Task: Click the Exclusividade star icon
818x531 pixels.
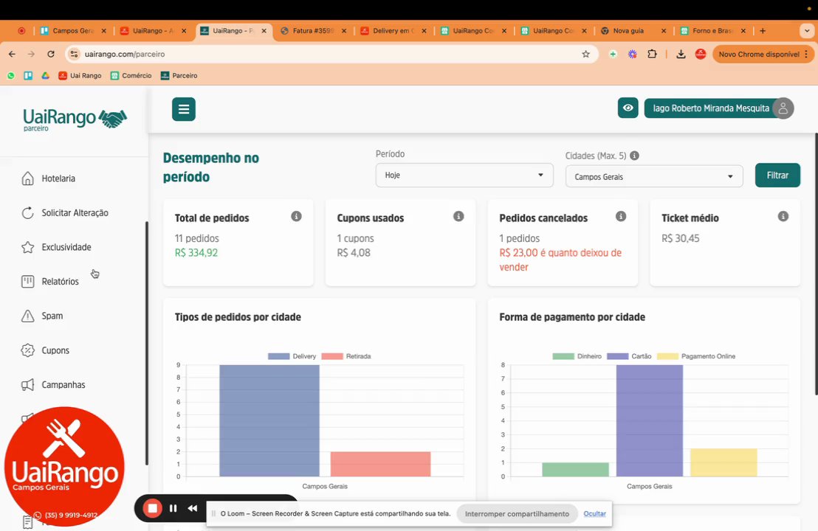Action: point(27,247)
